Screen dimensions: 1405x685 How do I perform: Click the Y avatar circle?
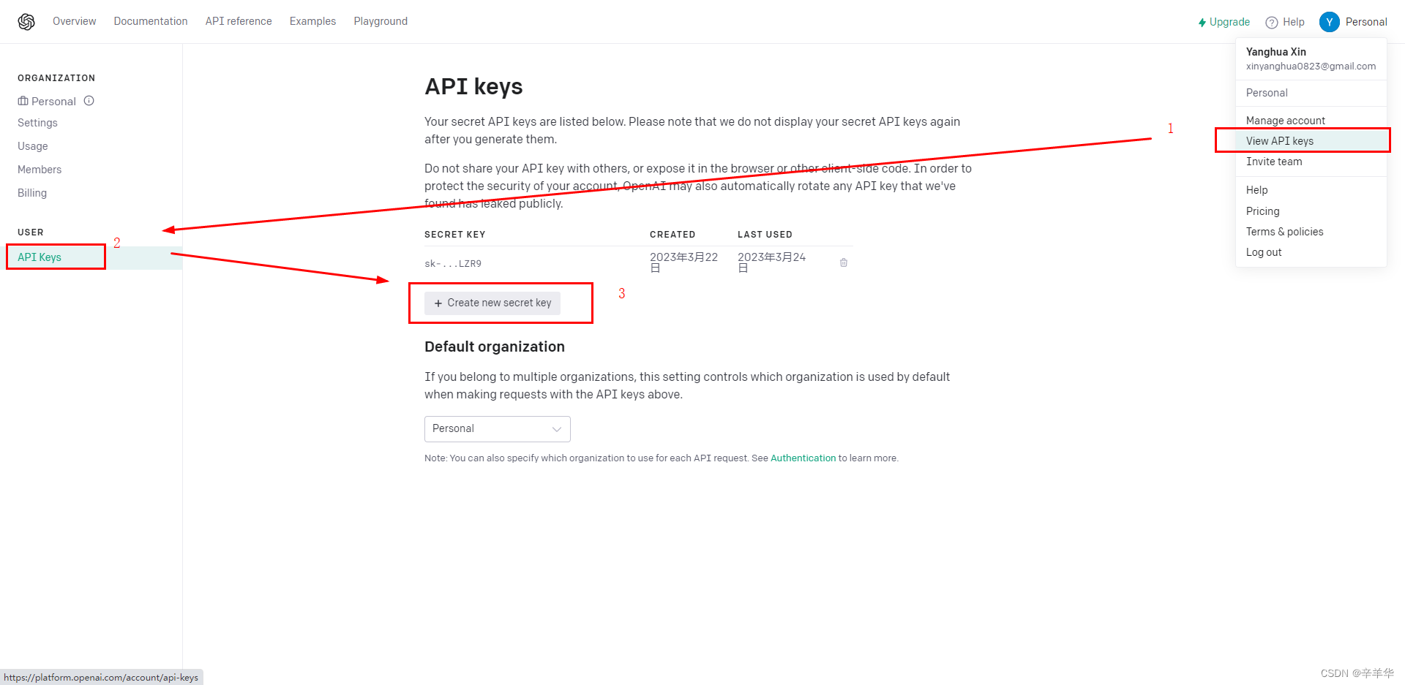(x=1329, y=22)
